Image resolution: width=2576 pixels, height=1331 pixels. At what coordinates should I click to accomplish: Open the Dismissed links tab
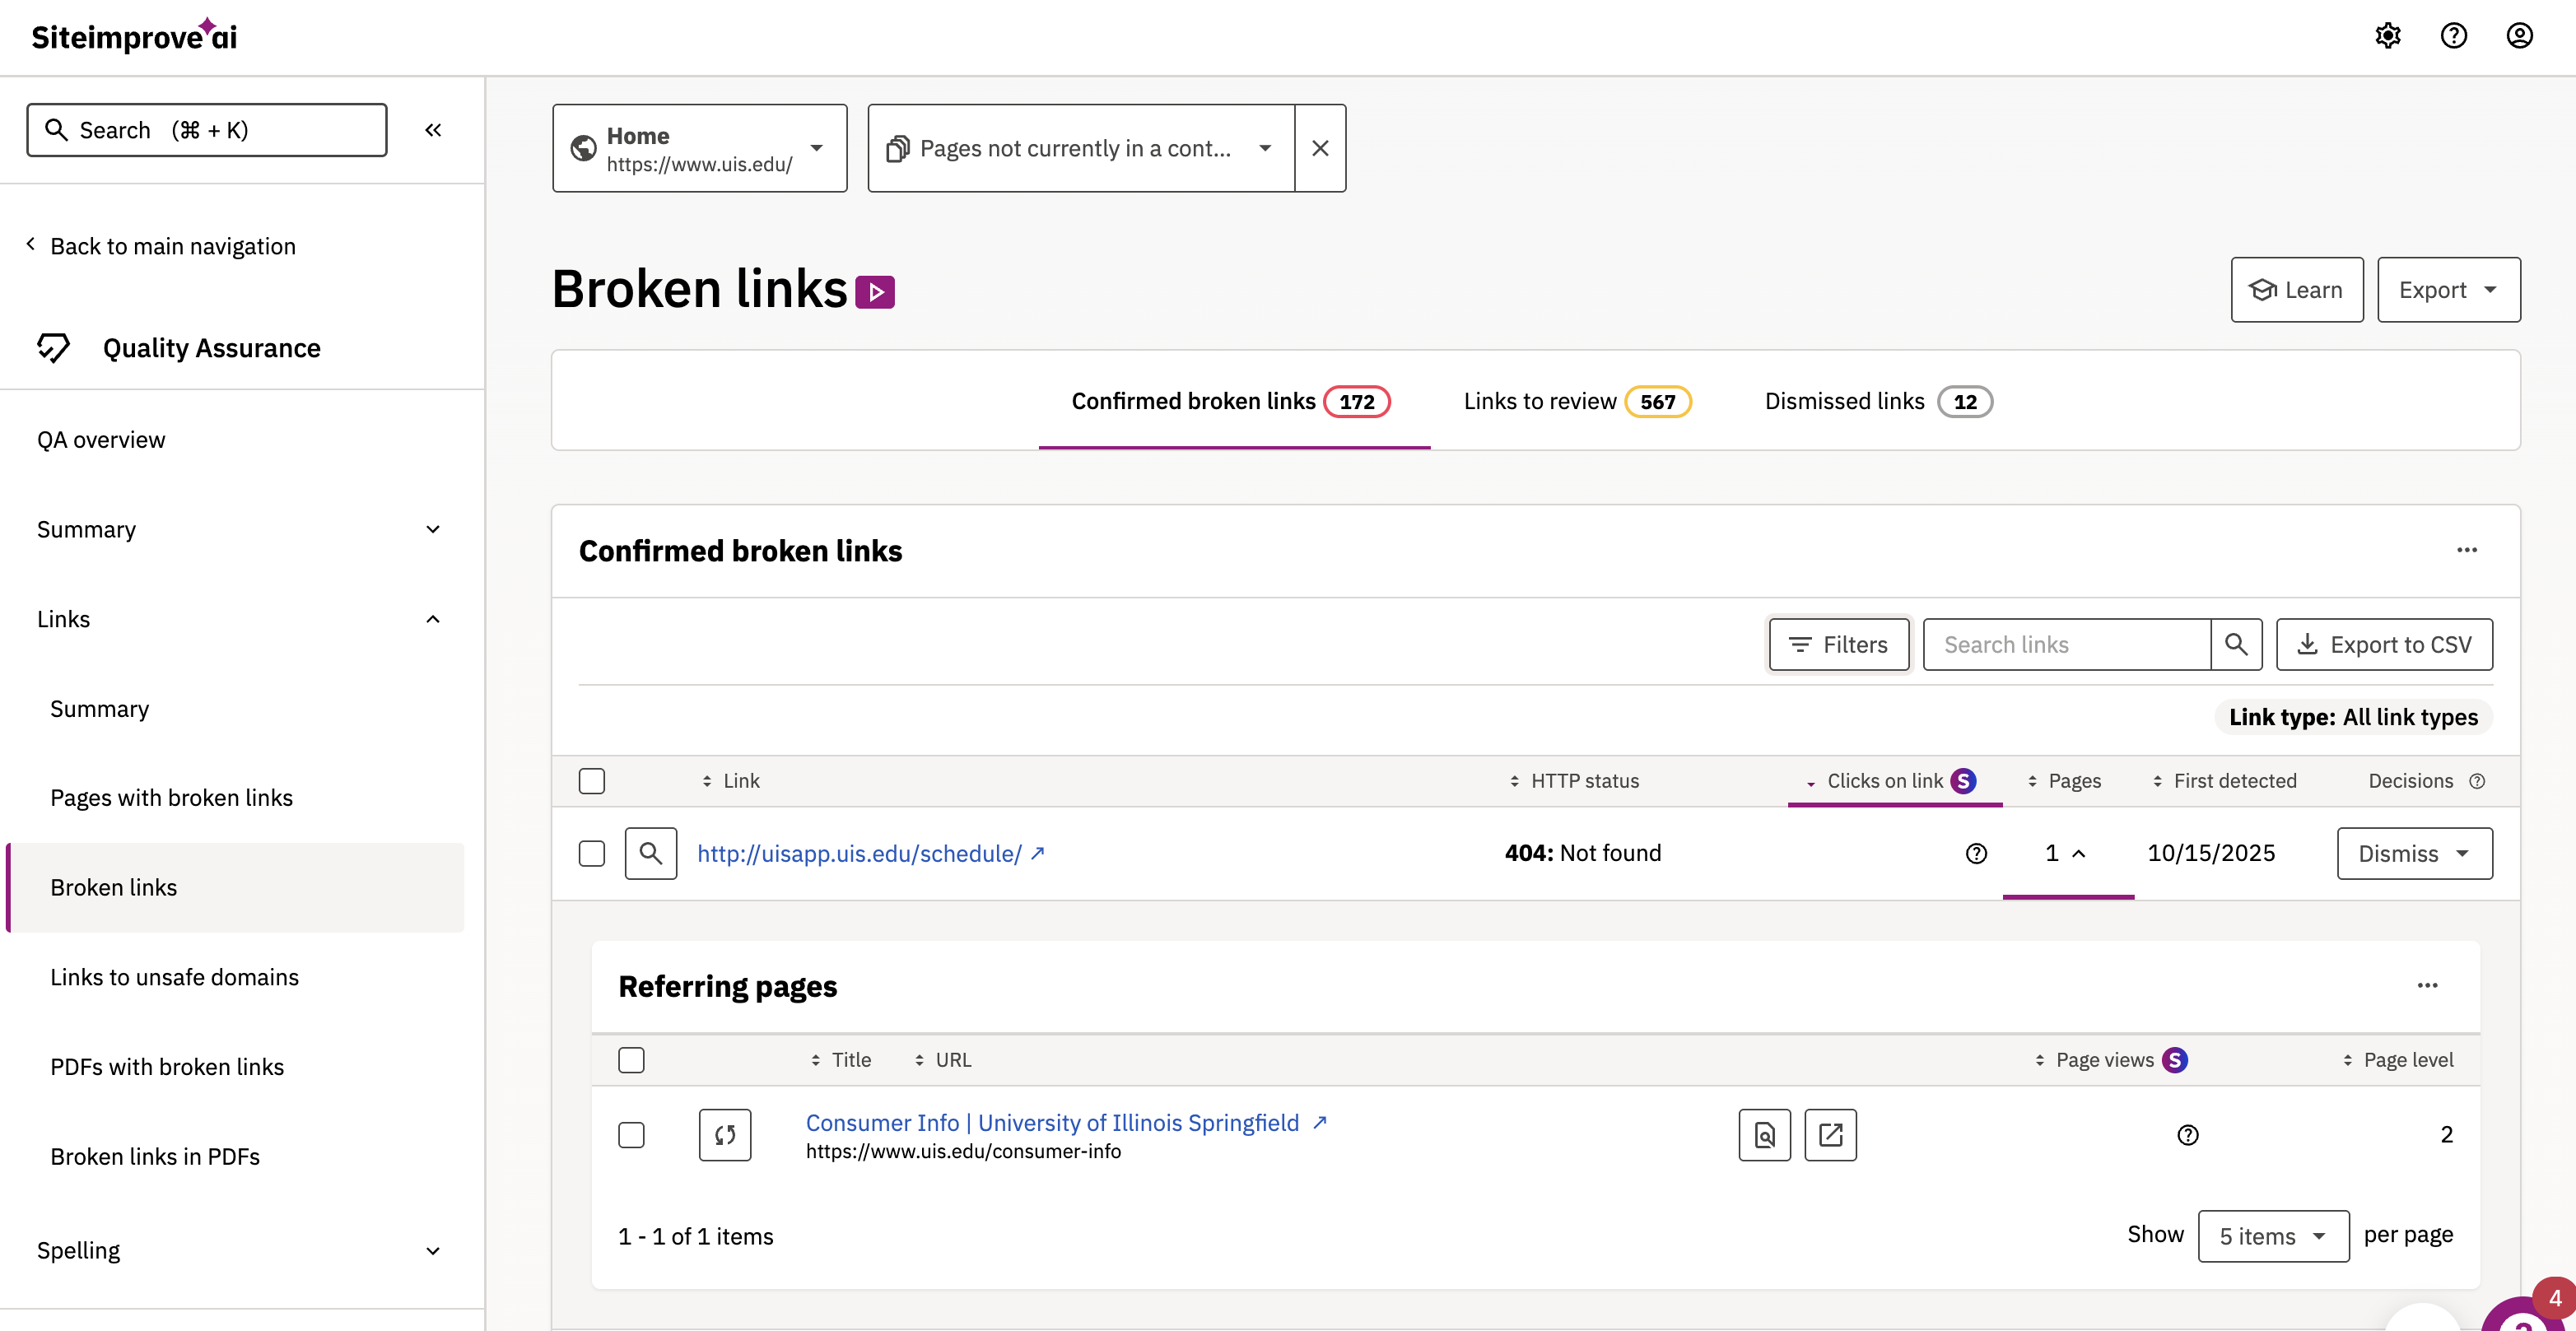coord(1876,401)
